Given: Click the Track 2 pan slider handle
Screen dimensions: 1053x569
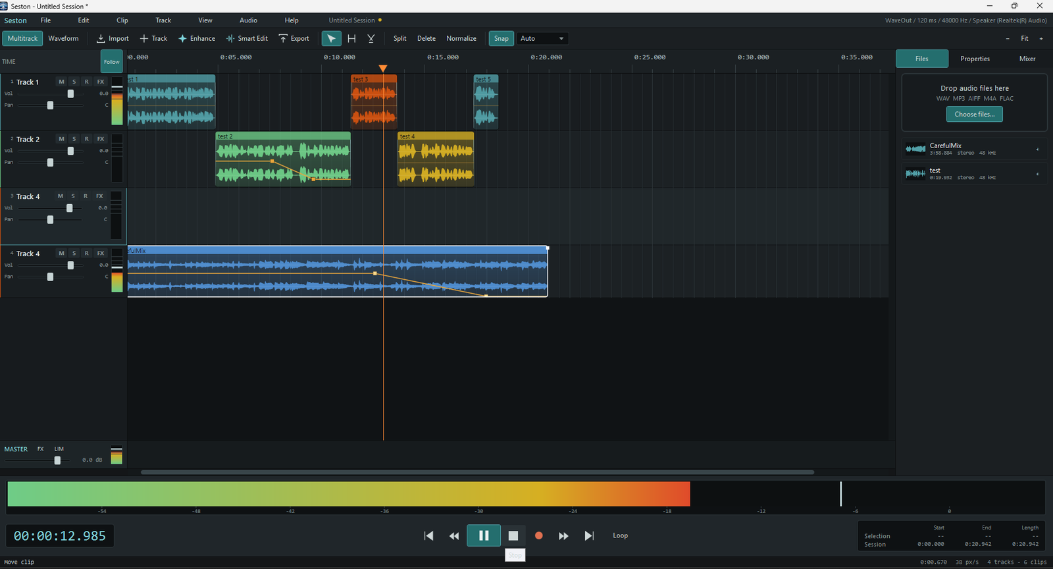Looking at the screenshot, I should pos(50,162).
